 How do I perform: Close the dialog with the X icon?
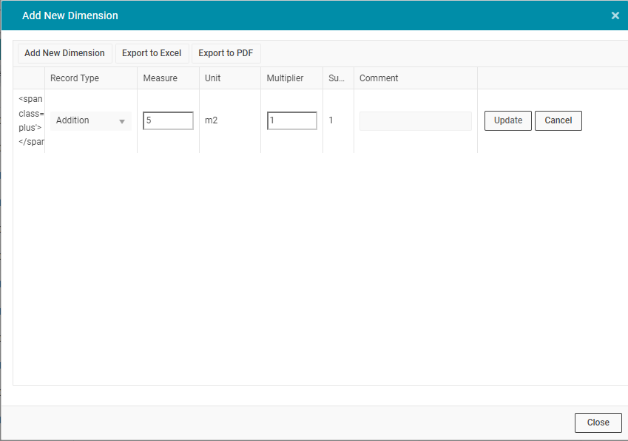615,16
